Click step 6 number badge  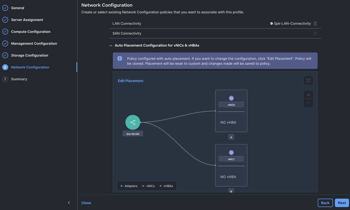pyautogui.click(x=5, y=67)
